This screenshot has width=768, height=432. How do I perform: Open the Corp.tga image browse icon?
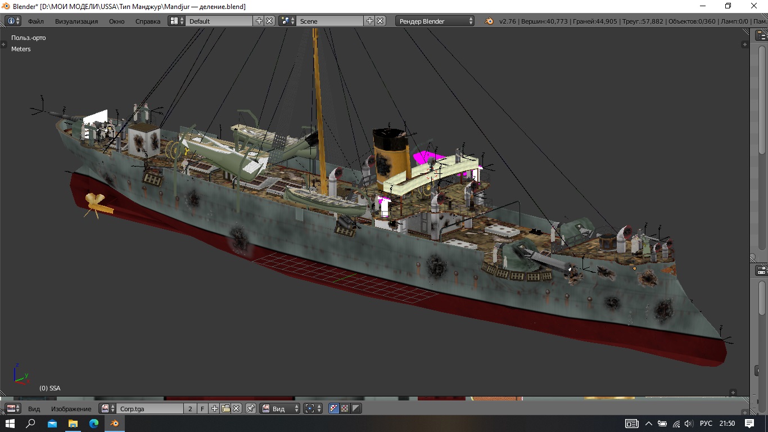(x=107, y=409)
